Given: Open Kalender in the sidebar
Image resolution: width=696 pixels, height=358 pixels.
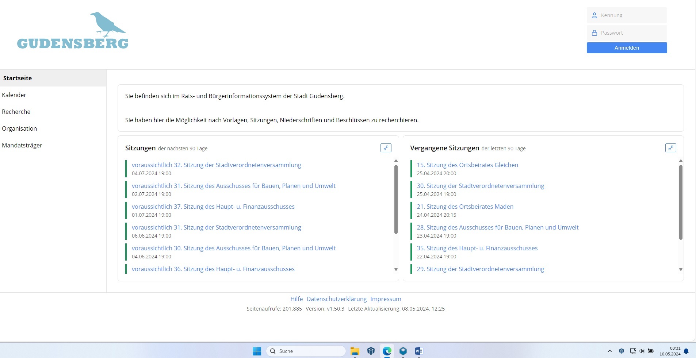Looking at the screenshot, I should point(14,95).
